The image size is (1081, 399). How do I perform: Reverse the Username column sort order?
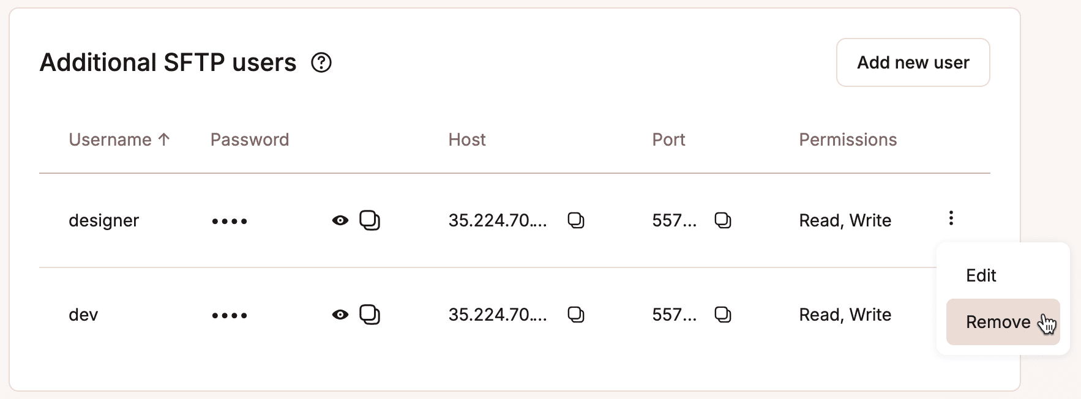click(x=119, y=140)
